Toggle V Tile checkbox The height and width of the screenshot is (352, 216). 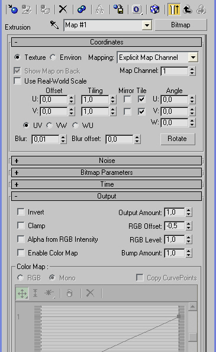coord(141,111)
